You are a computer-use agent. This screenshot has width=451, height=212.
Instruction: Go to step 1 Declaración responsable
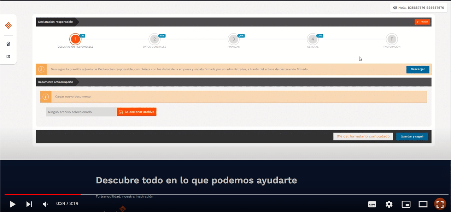75,39
